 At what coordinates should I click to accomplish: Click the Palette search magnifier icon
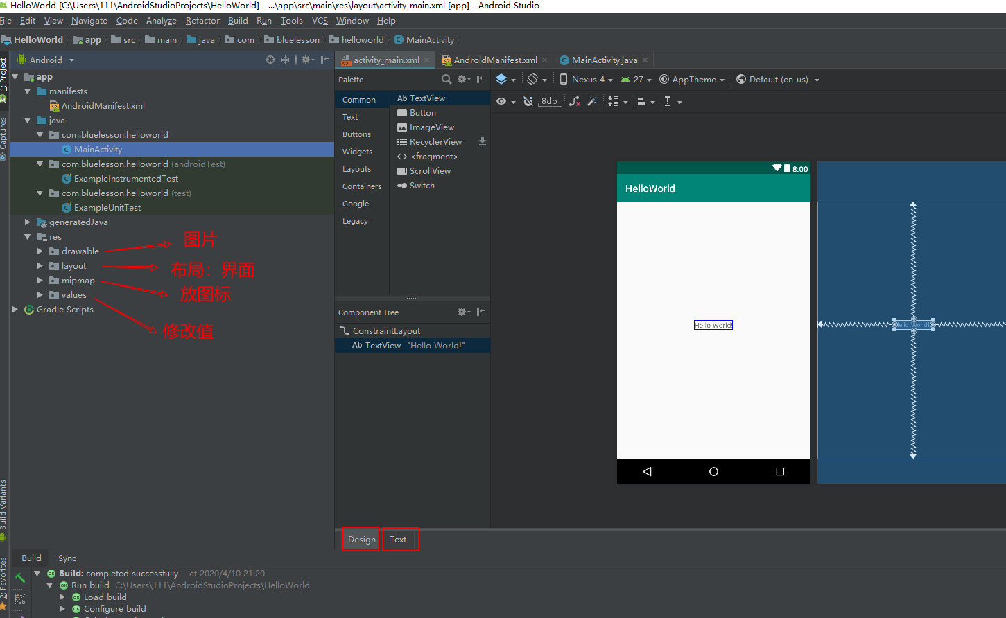click(x=446, y=80)
